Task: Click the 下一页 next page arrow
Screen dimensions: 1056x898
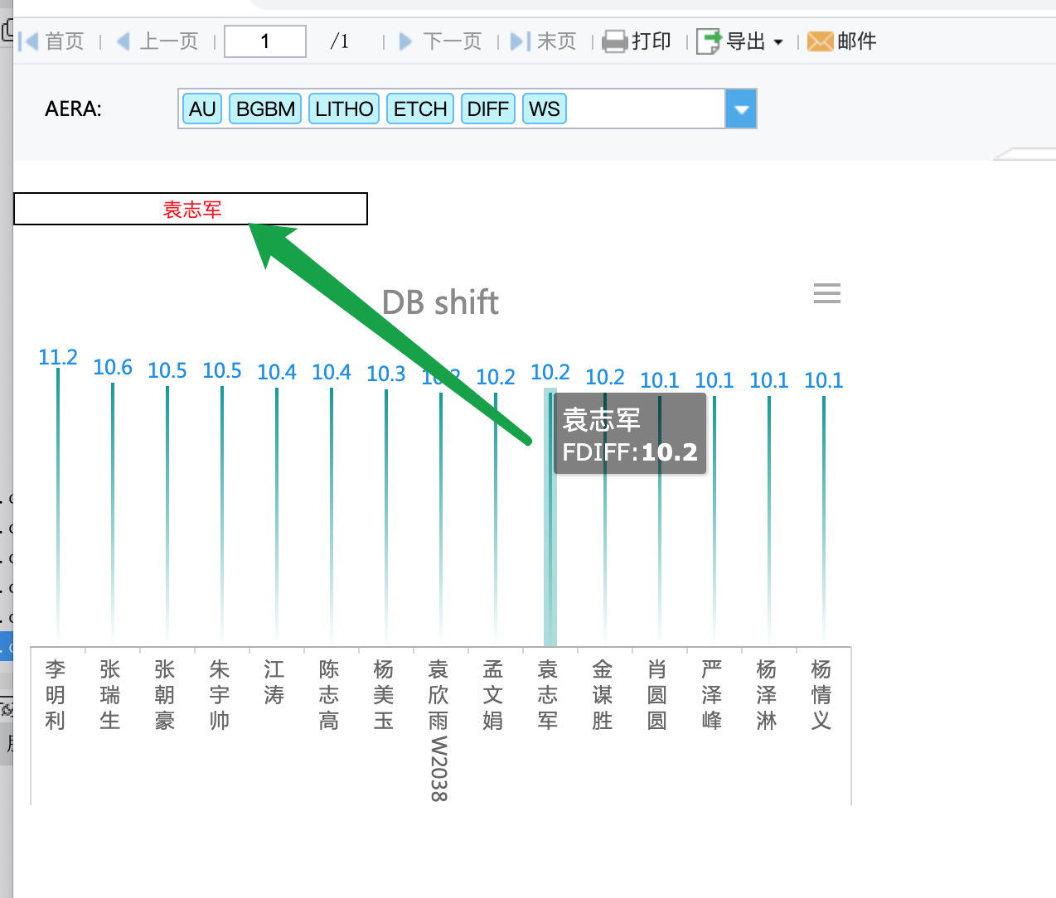Action: (x=405, y=41)
